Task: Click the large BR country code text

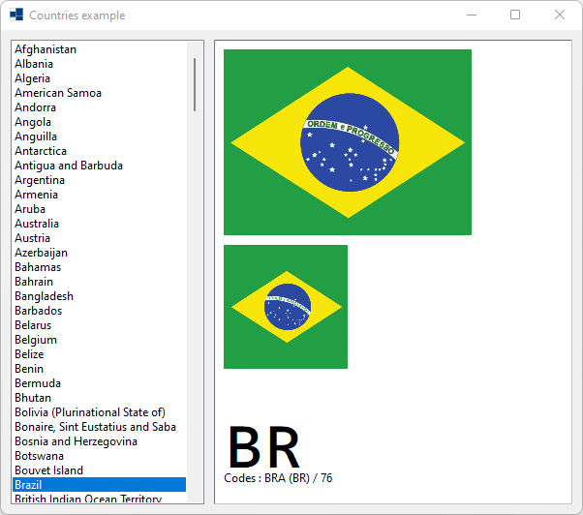Action: click(x=263, y=447)
